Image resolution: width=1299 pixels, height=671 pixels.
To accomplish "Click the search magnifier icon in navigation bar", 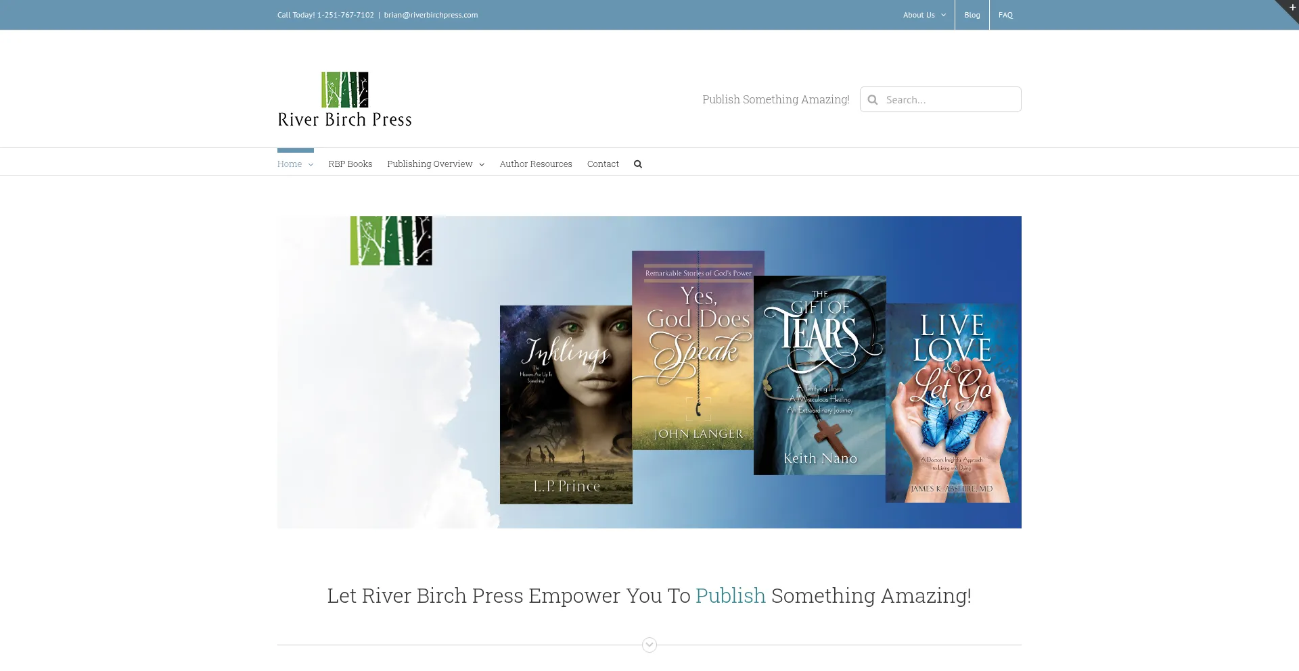I will 637,164.
